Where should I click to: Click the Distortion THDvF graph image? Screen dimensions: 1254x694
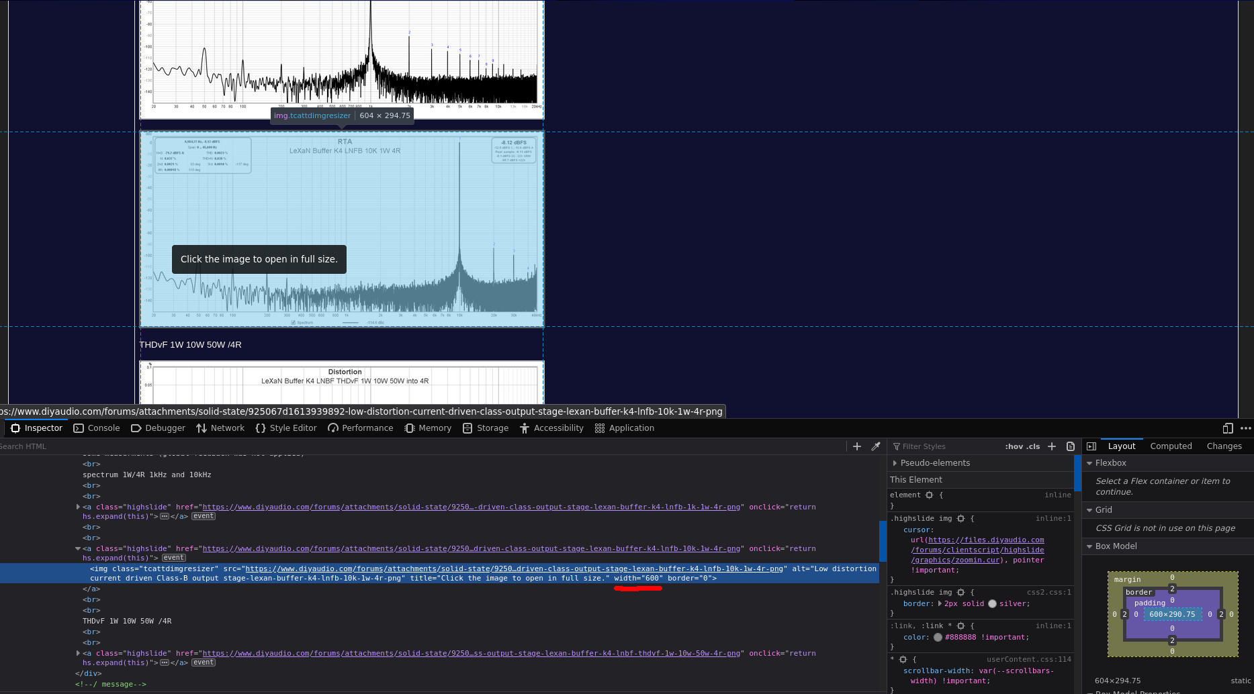342,383
